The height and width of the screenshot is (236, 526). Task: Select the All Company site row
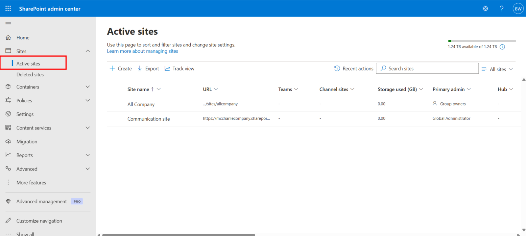coord(314,104)
